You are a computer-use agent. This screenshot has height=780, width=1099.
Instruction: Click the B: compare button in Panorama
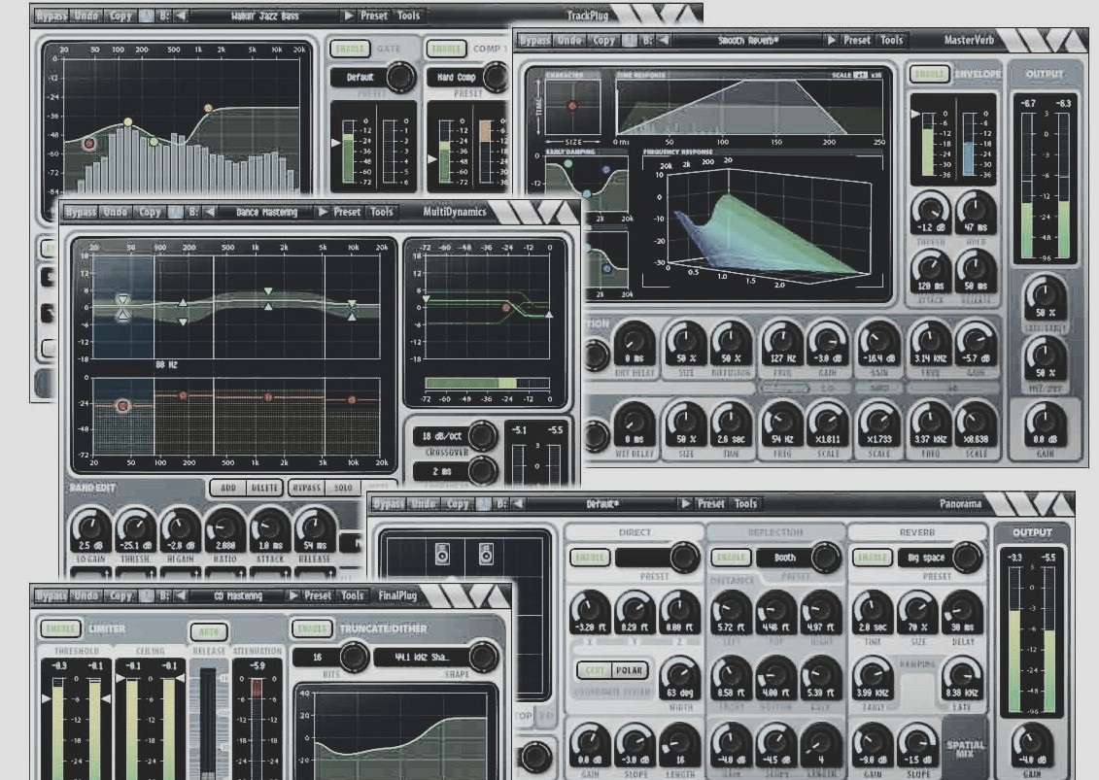click(501, 504)
